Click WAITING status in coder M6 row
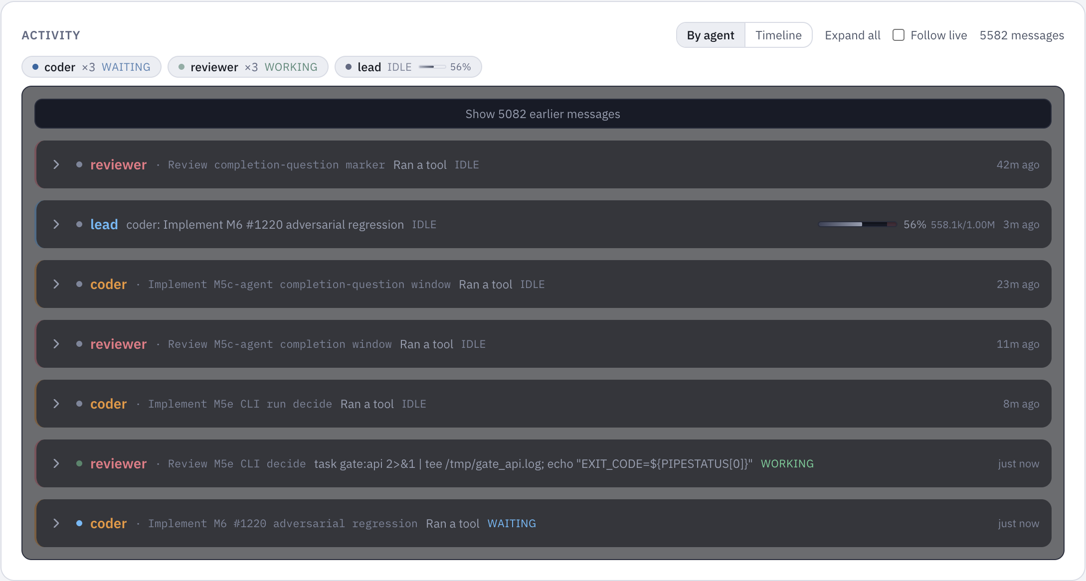 pos(512,524)
